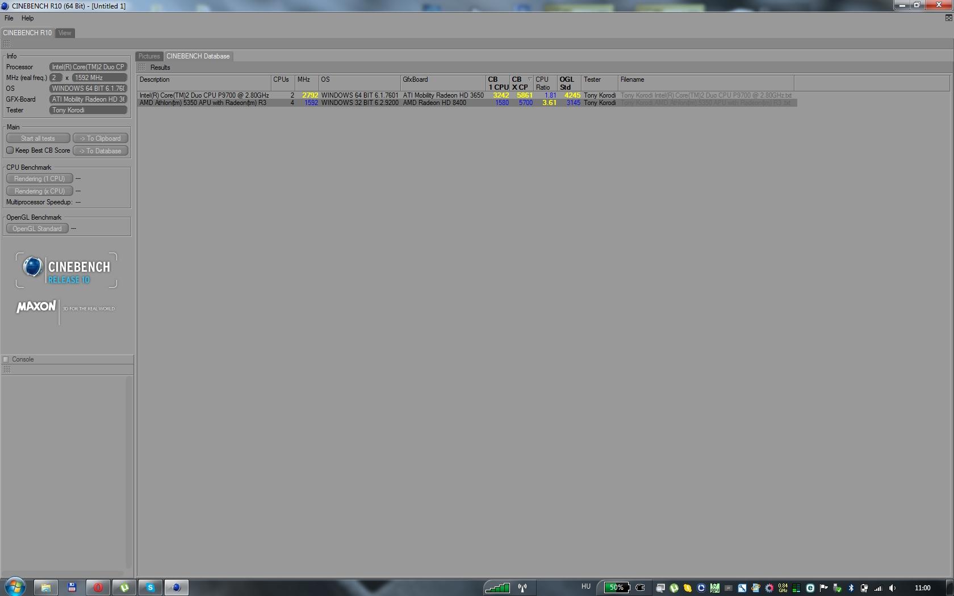Click the signal bars network tray icon
Image resolution: width=954 pixels, height=596 pixels.
[878, 588]
